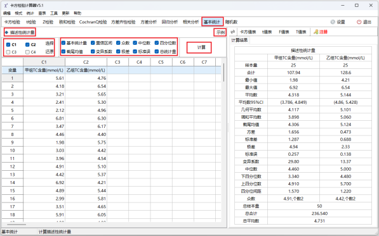
Task: Click the 退出 power icon
Action: tap(359, 22)
